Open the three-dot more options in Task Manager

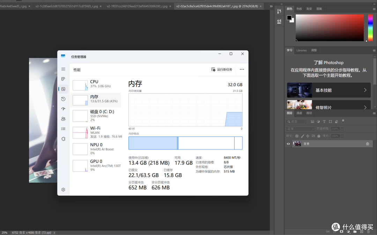pyautogui.click(x=242, y=69)
